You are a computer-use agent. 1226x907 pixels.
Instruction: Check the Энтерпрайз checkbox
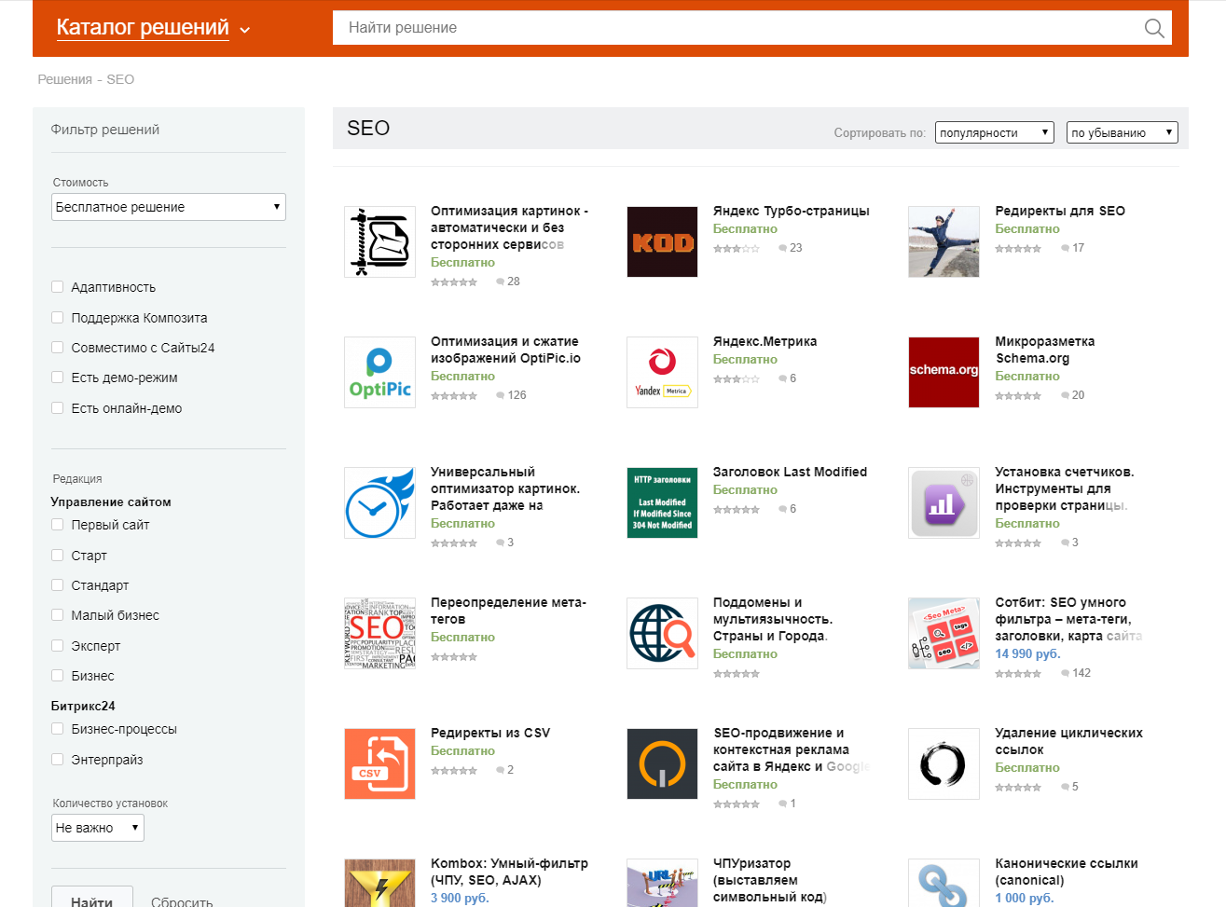tap(58, 760)
